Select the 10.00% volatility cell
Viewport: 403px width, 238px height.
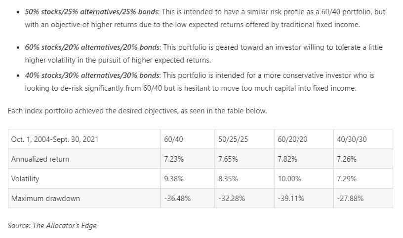(289, 179)
